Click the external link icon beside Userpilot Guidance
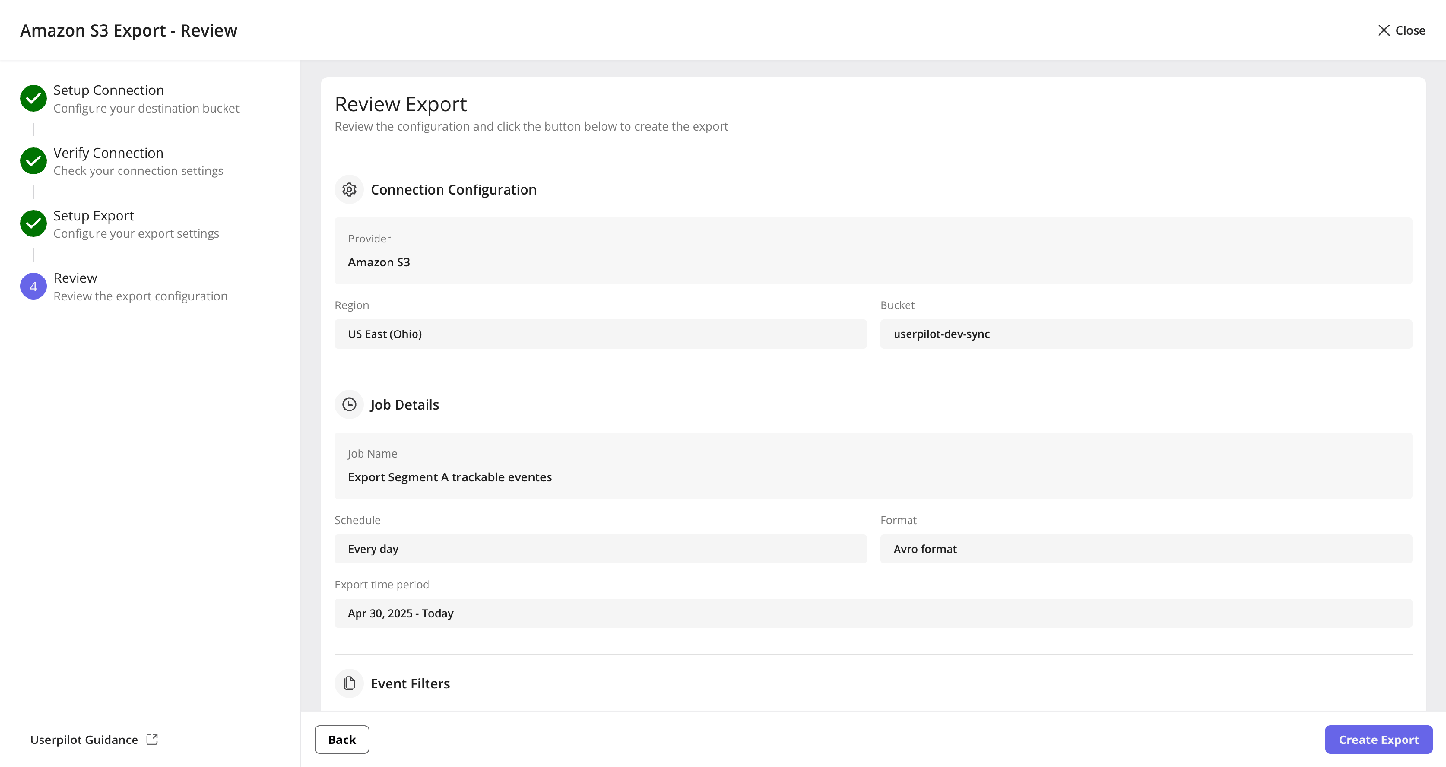This screenshot has width=1446, height=767. 151,740
